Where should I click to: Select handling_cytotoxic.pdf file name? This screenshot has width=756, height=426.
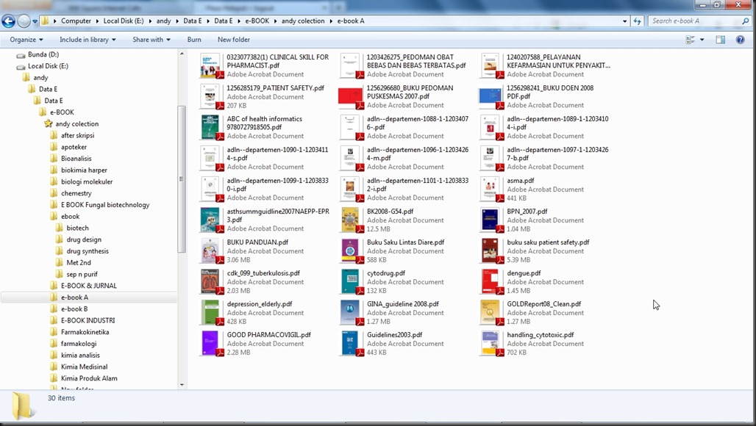pos(540,334)
